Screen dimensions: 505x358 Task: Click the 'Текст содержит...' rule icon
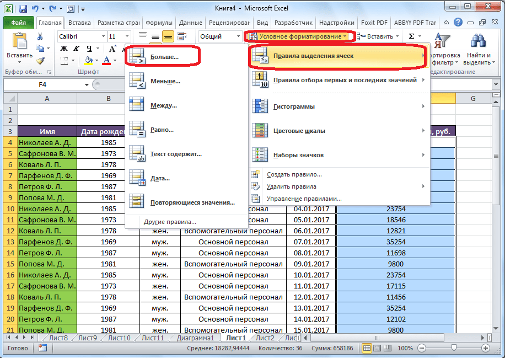[136, 154]
